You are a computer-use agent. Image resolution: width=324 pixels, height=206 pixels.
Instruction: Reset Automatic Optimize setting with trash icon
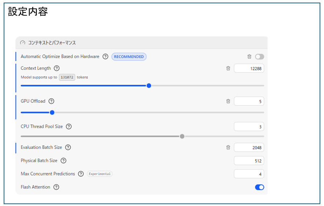point(249,57)
